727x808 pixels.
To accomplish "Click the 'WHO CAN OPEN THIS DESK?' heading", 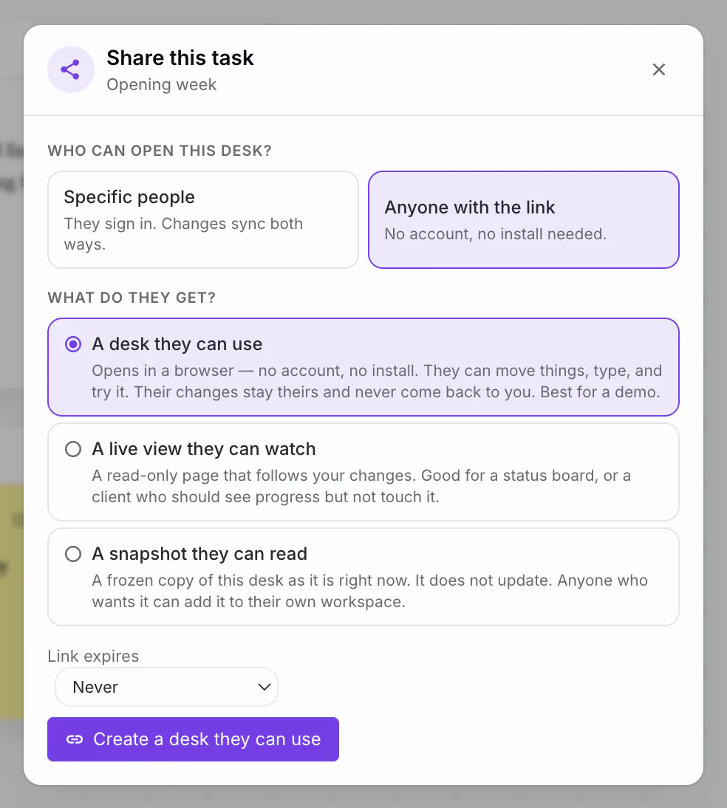I will click(x=160, y=151).
